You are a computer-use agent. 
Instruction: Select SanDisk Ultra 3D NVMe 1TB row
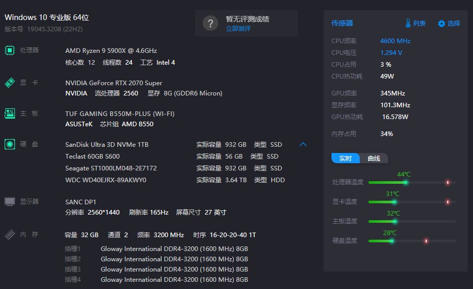pyautogui.click(x=175, y=145)
